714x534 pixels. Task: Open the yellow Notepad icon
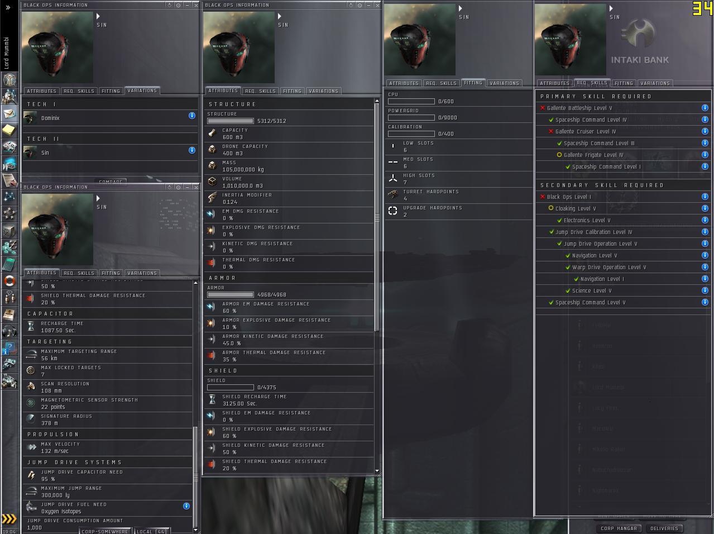[x=9, y=130]
